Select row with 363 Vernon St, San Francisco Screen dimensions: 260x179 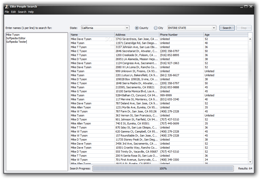coord(159,115)
